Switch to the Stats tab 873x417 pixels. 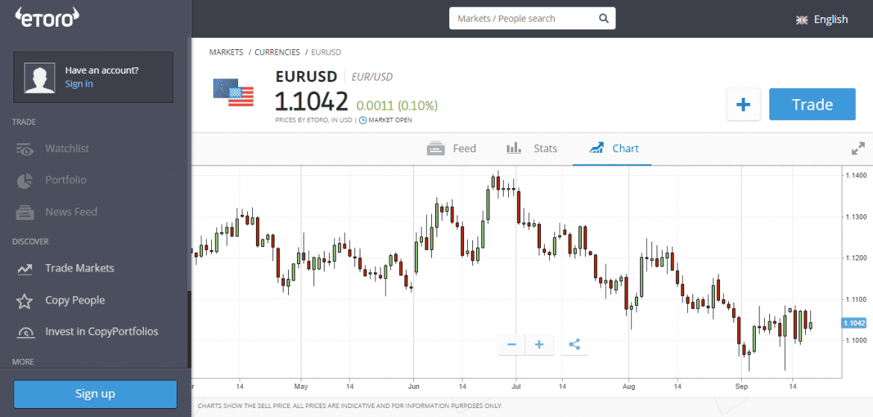pyautogui.click(x=532, y=148)
